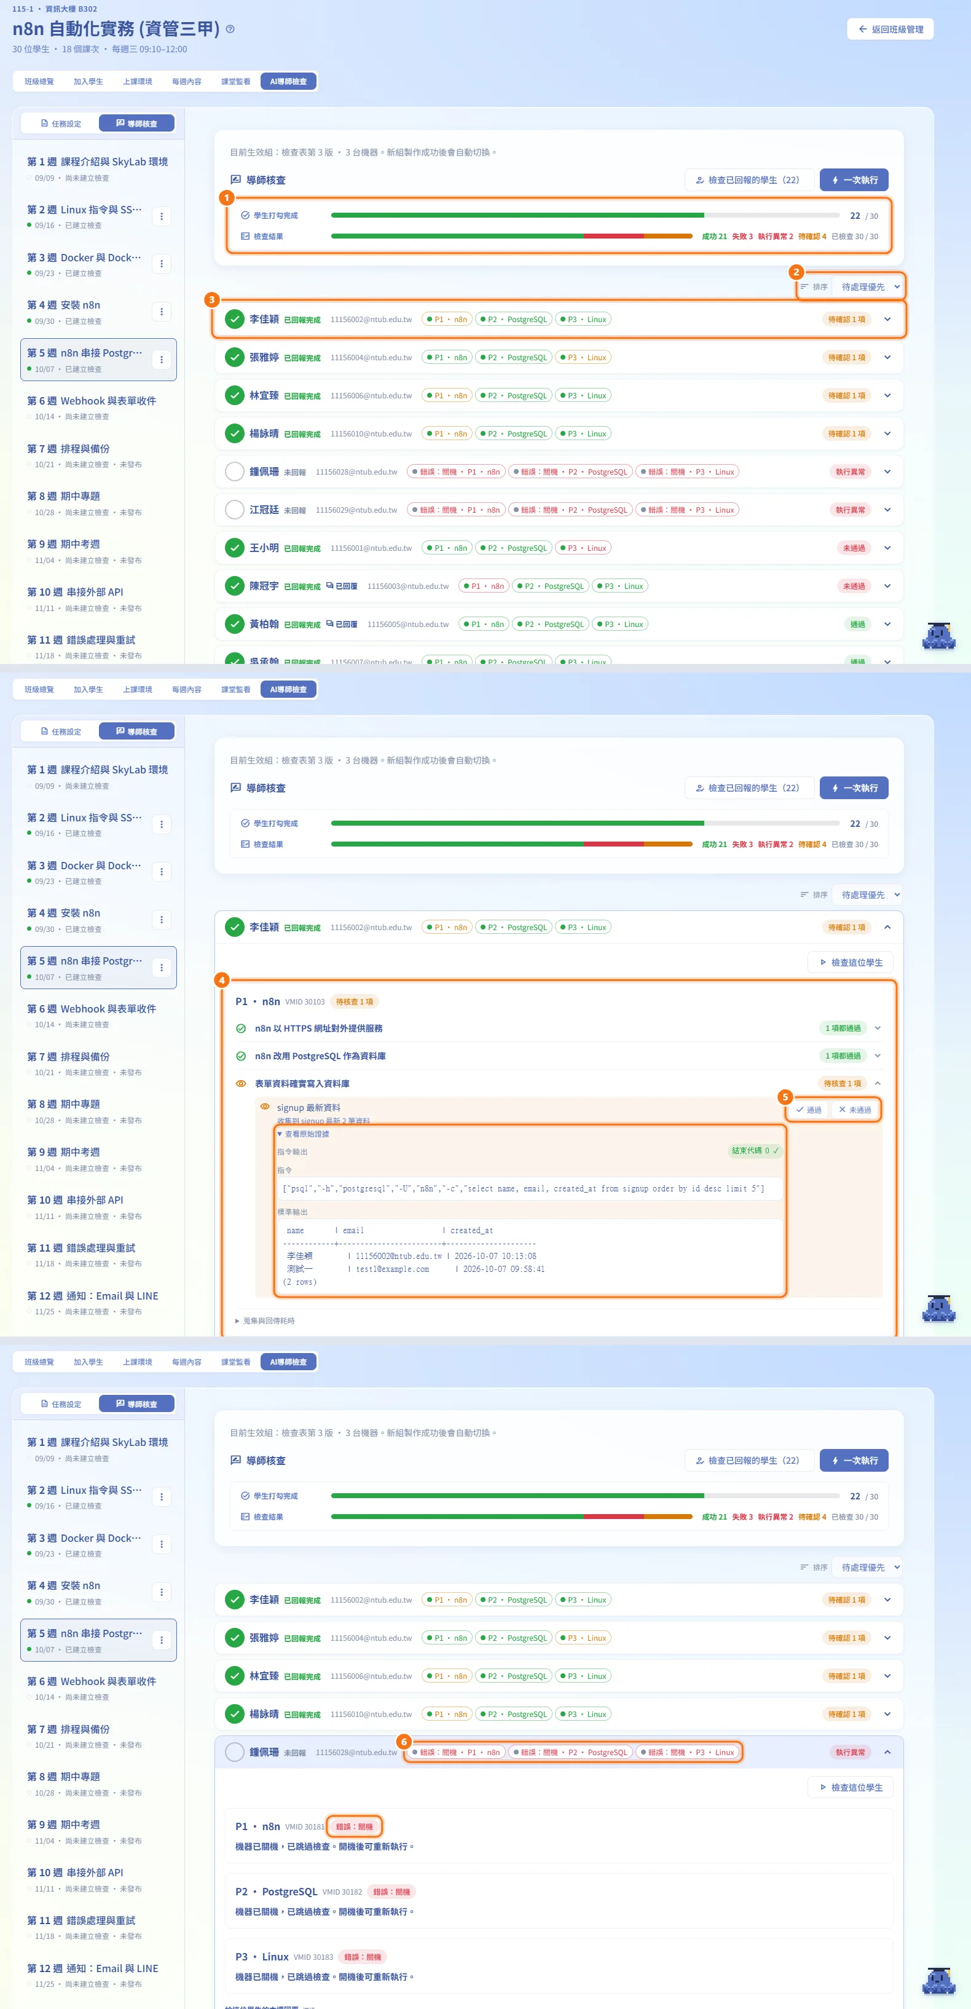Expand 江冠廷's row with its chevron

[887, 510]
